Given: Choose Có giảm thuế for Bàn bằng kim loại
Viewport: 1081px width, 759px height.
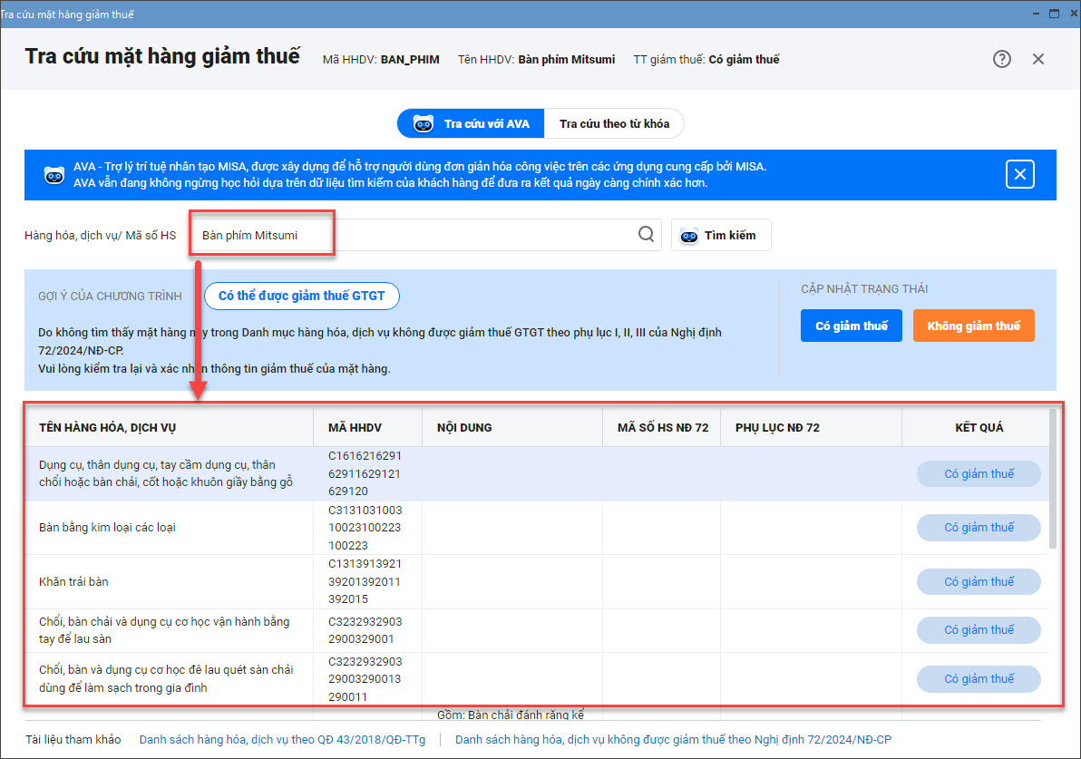Looking at the screenshot, I should [x=979, y=528].
